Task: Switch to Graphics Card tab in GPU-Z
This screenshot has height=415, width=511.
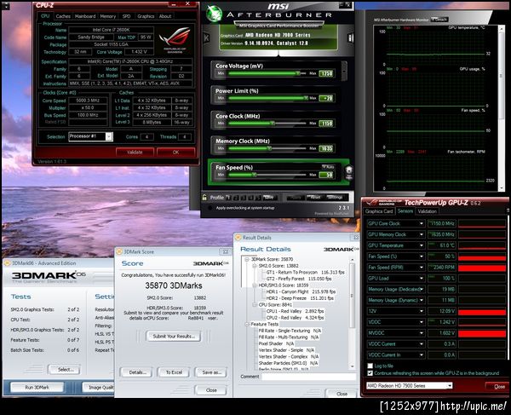Action: coord(379,211)
